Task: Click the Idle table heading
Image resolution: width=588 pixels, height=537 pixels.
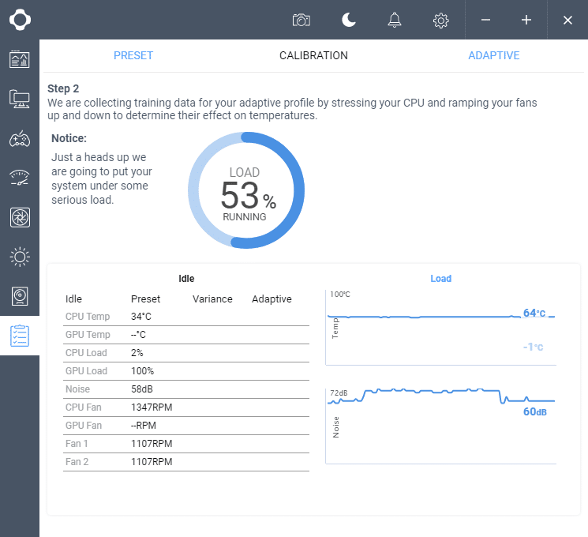Action: [x=186, y=279]
